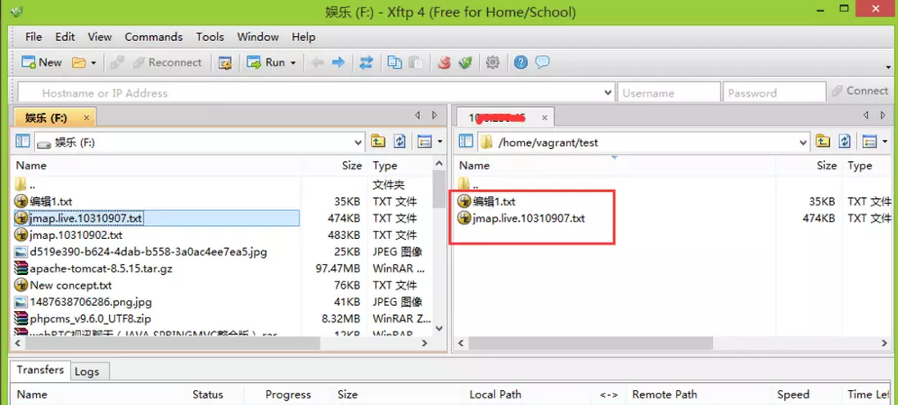Expand the 娱乐 (F:) local path dropdown
The width and height of the screenshot is (898, 405).
pos(359,142)
